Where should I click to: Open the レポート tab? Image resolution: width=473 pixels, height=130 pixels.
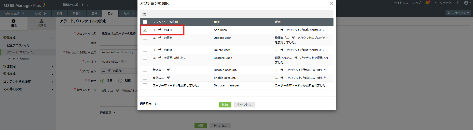pos(41,14)
